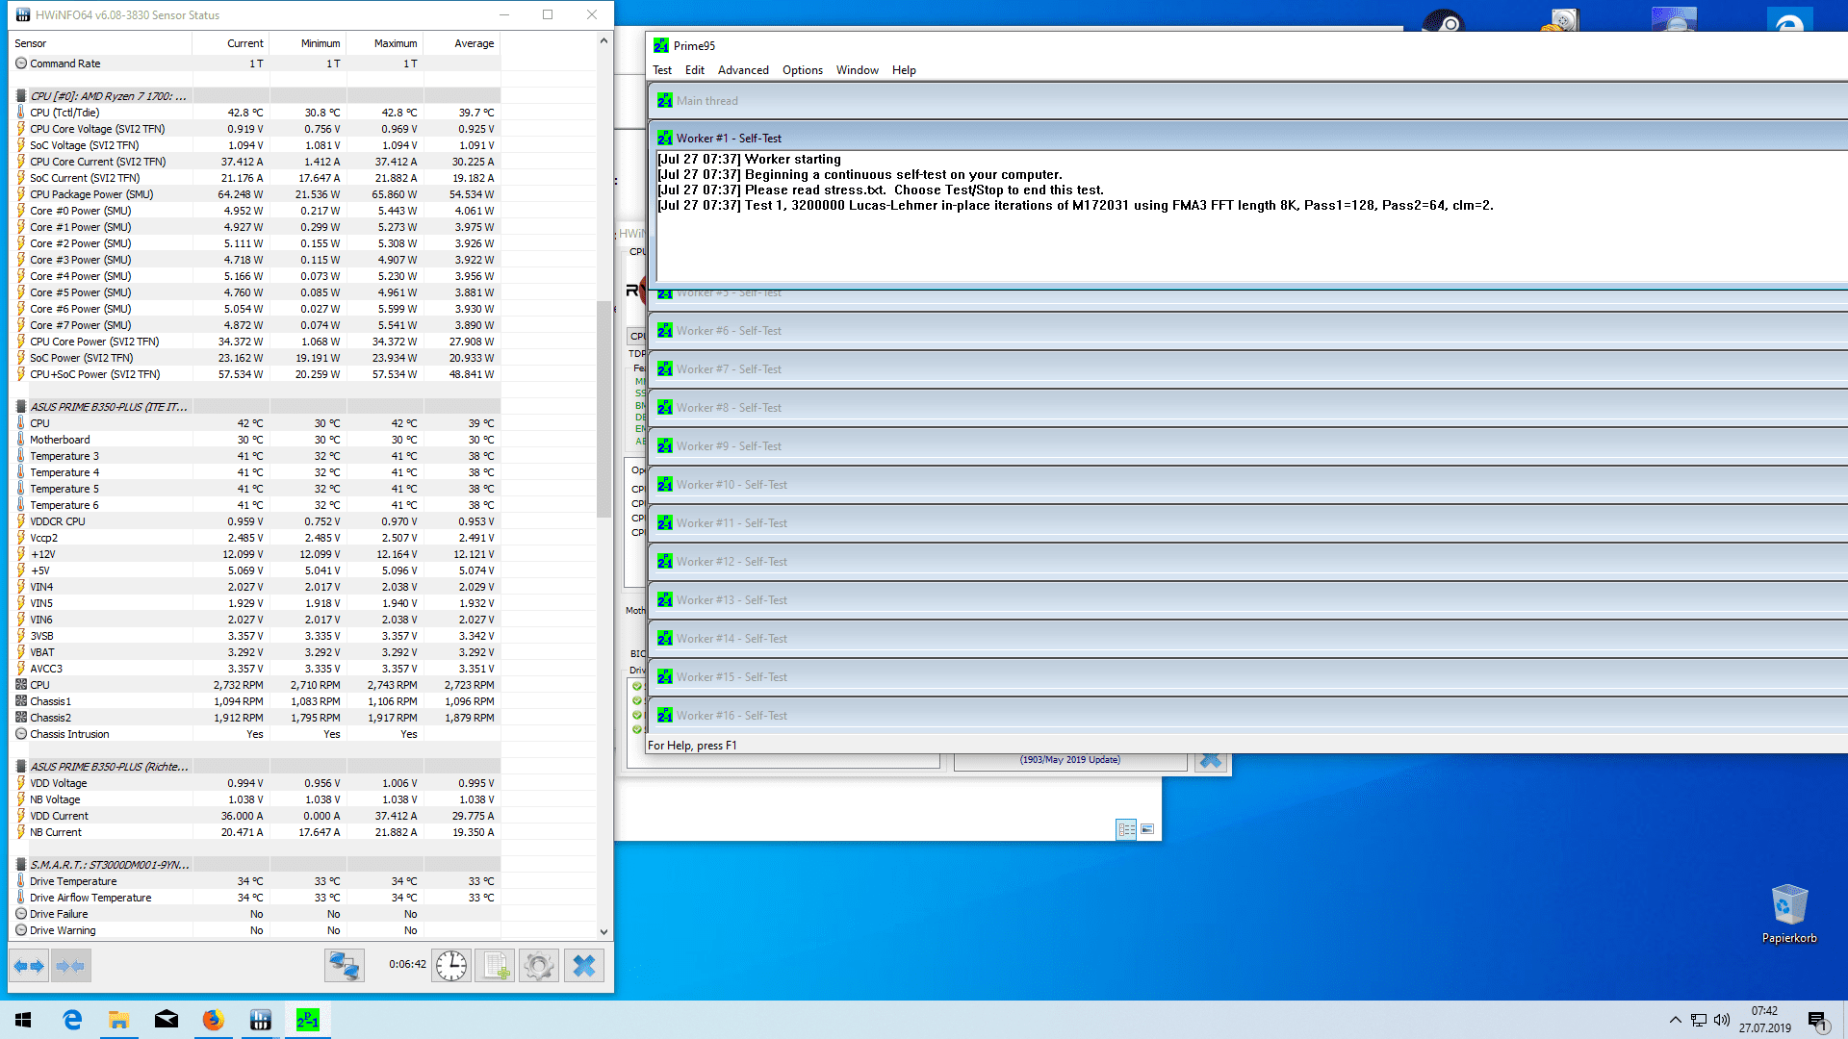Image resolution: width=1848 pixels, height=1039 pixels.
Task: Open the Test menu in Prime95
Action: pos(662,70)
